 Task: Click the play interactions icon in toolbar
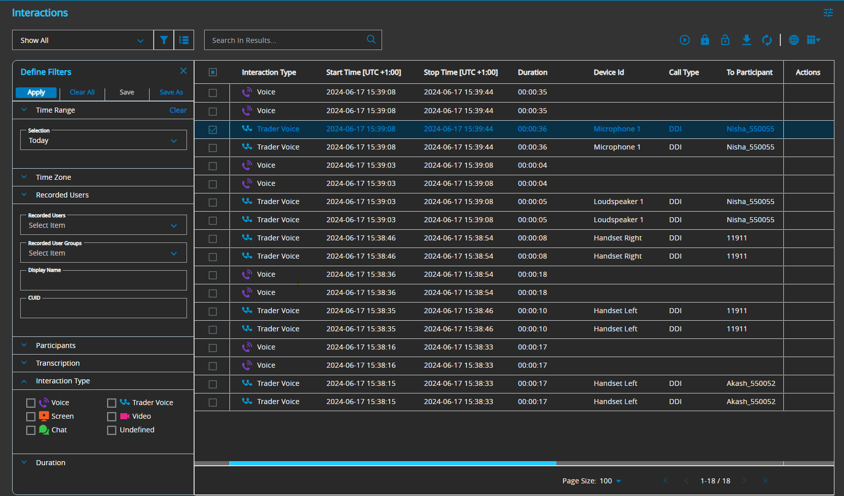(x=685, y=40)
